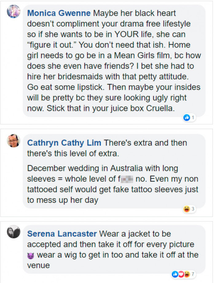Image resolution: width=215 pixels, height=283 pixels.
Task: Click the blurred censored word in Cathryn's comment
Action: tap(128, 179)
